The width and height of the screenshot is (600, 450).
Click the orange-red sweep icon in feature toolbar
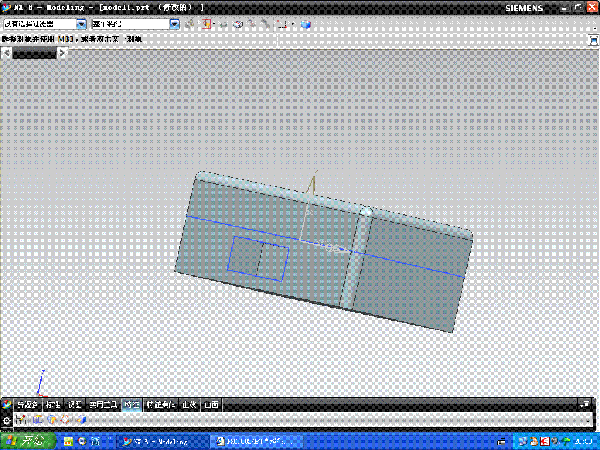click(x=65, y=420)
